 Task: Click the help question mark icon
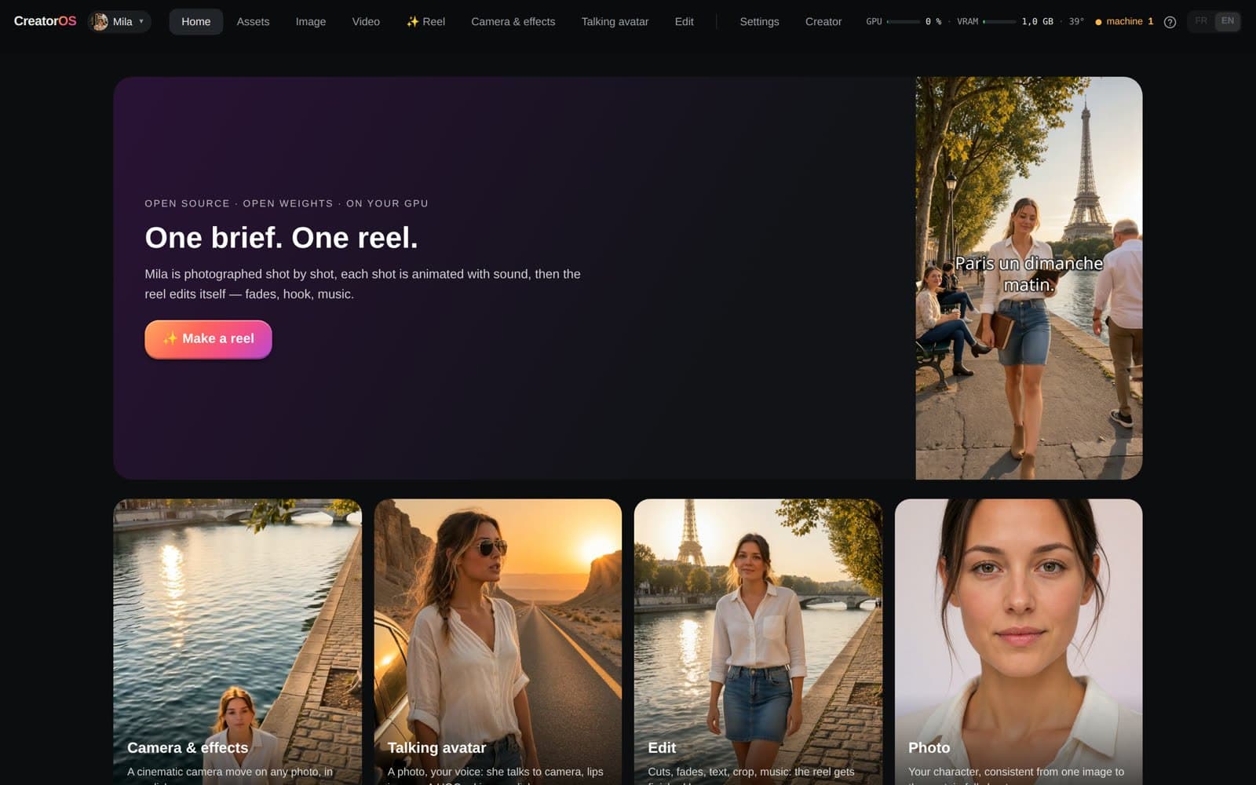pos(1170,22)
